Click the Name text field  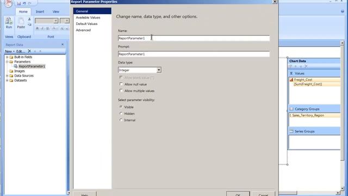pos(194,38)
